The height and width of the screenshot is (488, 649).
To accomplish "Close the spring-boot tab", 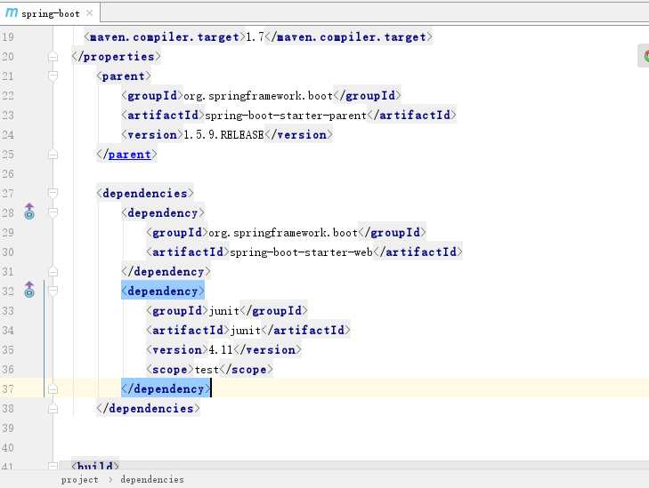I will coord(89,13).
